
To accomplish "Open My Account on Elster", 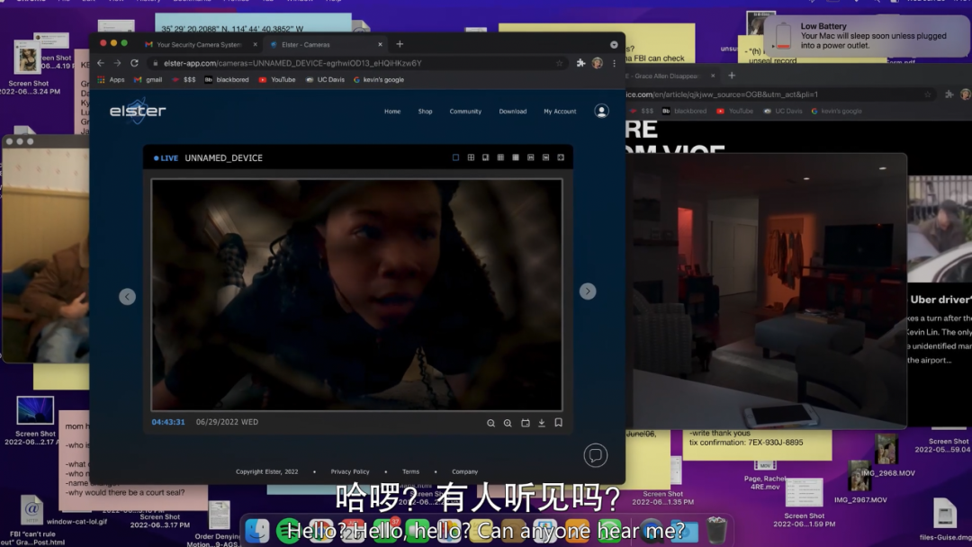I will tap(560, 112).
